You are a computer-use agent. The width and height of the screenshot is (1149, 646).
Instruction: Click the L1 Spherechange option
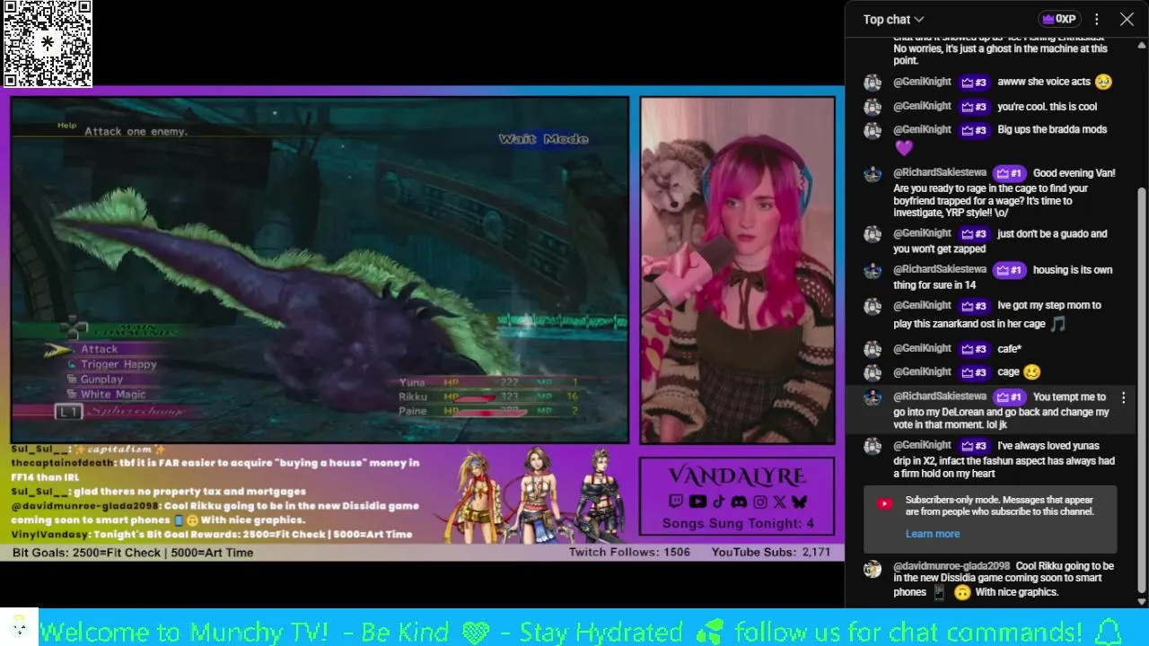click(x=121, y=412)
